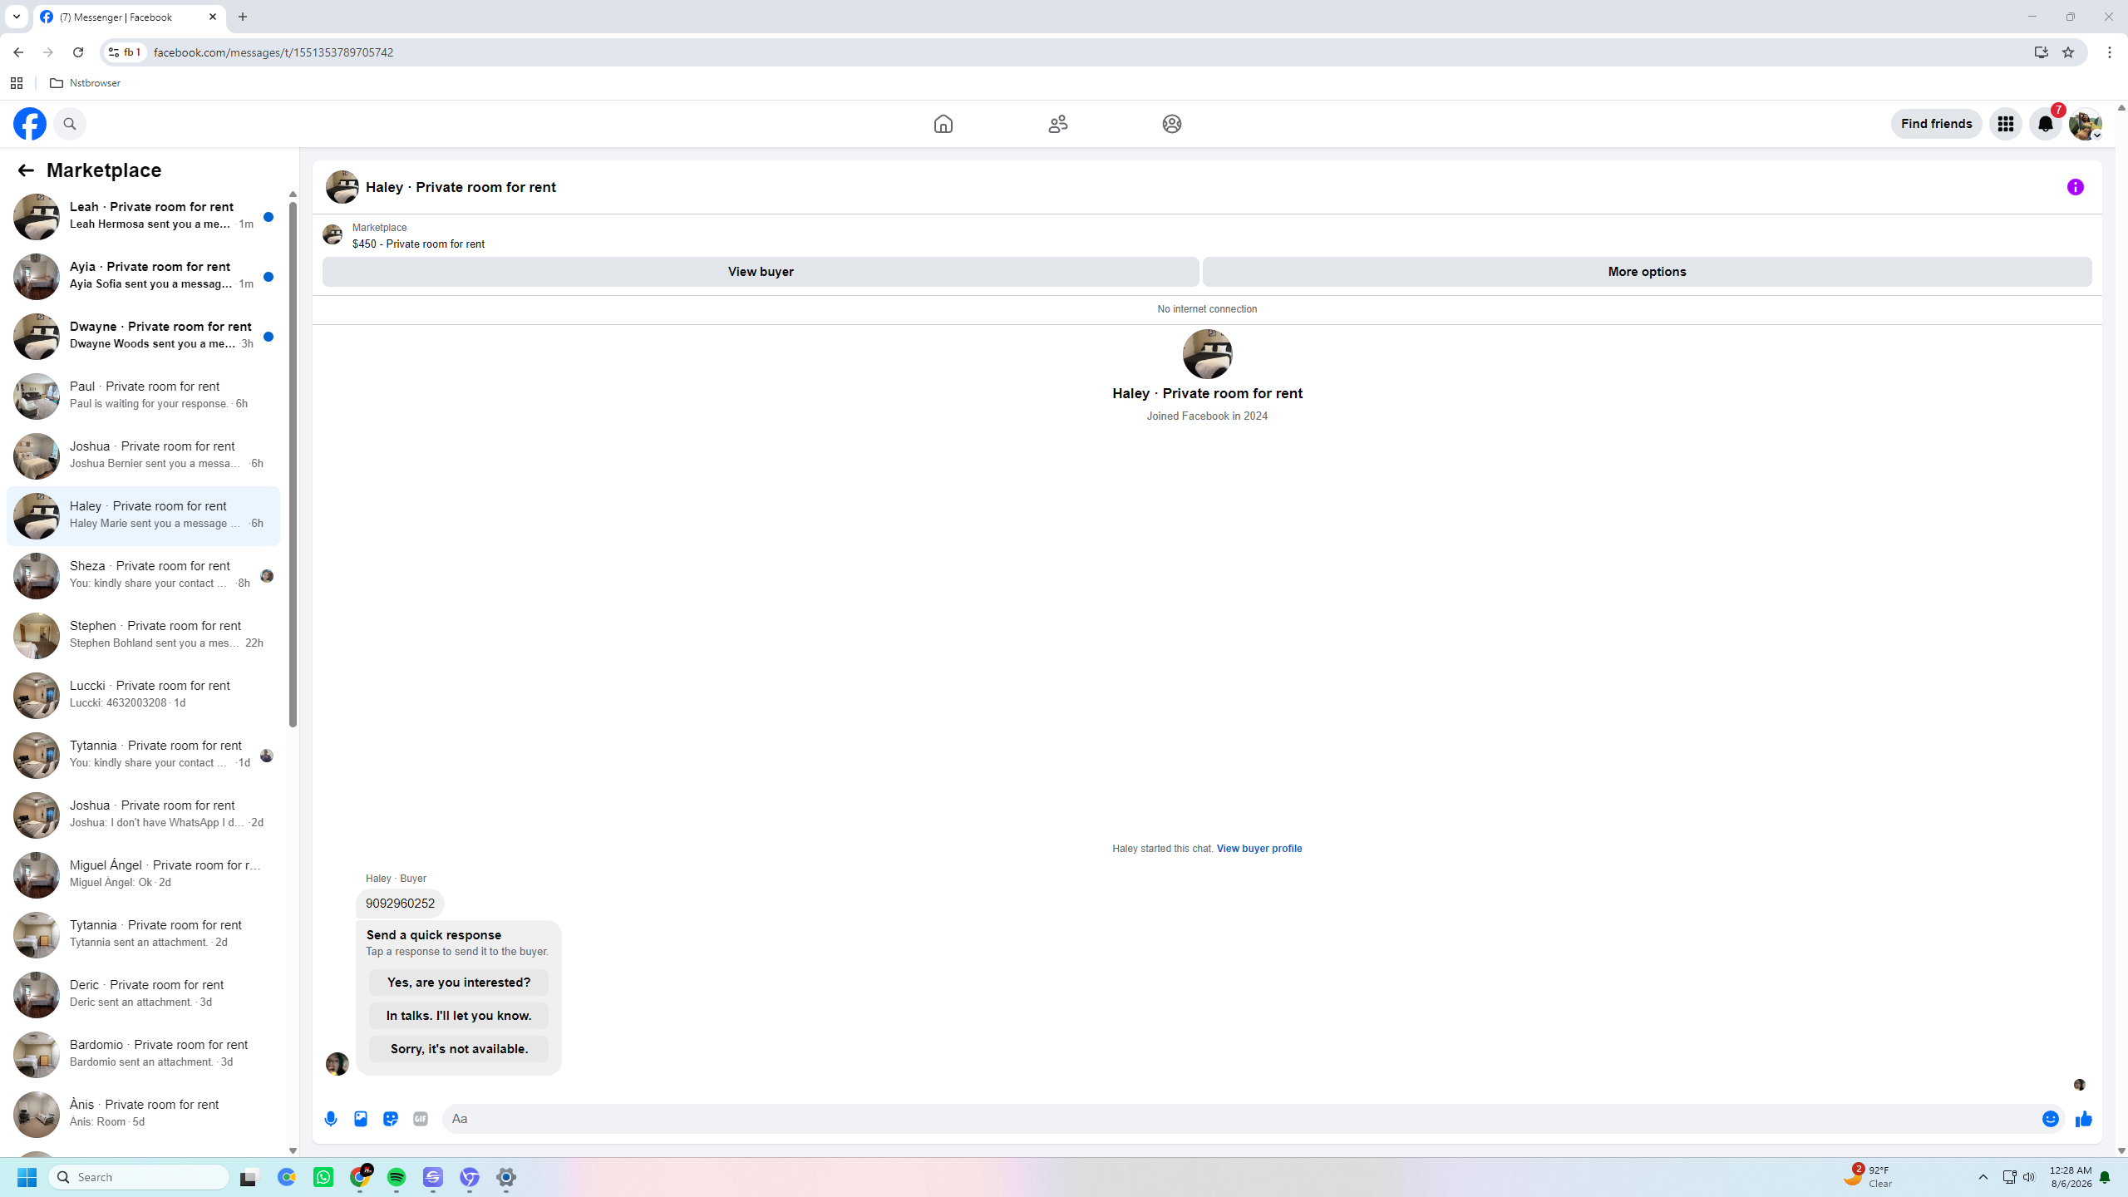This screenshot has height=1197, width=2128.
Task: Open the weather widget showing 92°F
Action: coord(1868,1177)
